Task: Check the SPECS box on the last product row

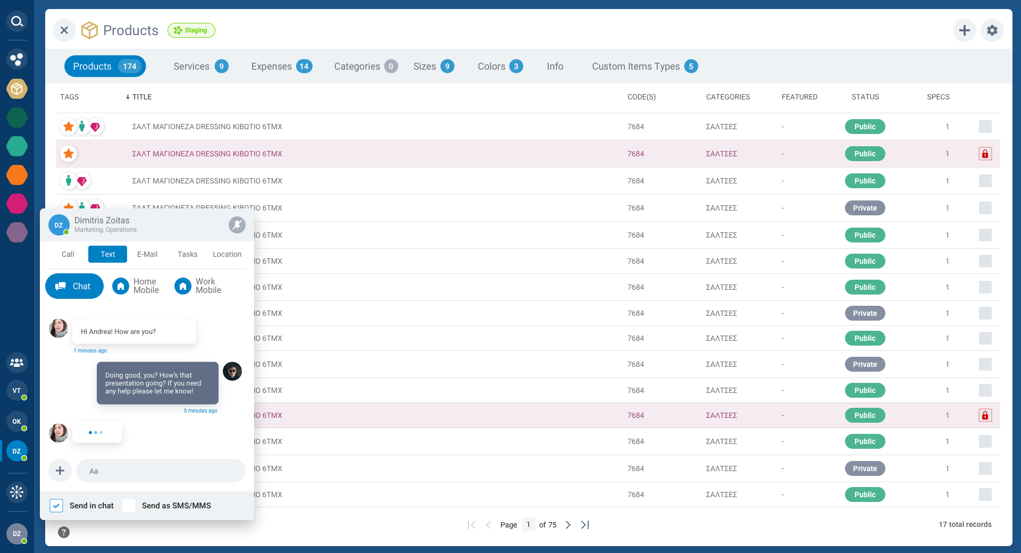Action: (986, 495)
